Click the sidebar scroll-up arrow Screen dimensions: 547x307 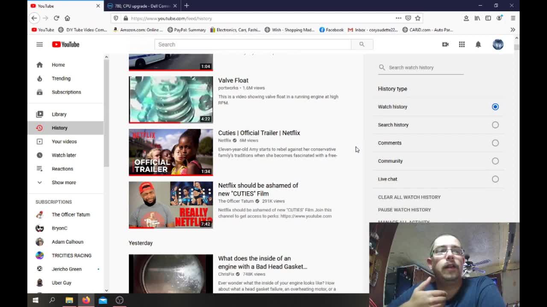click(x=106, y=57)
